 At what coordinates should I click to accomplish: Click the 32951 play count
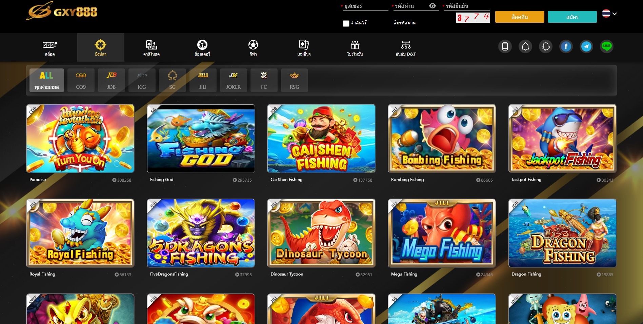click(364, 275)
